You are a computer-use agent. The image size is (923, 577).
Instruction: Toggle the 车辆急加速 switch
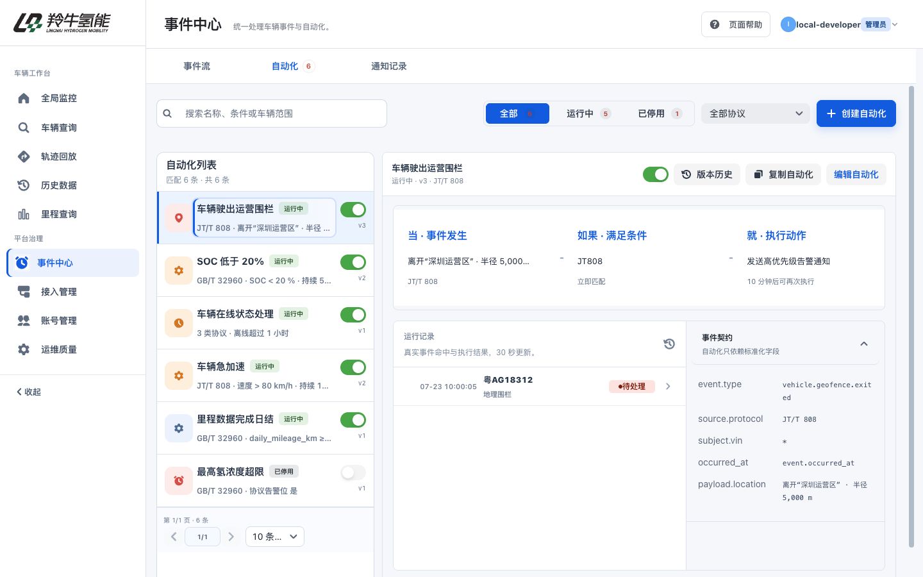353,367
